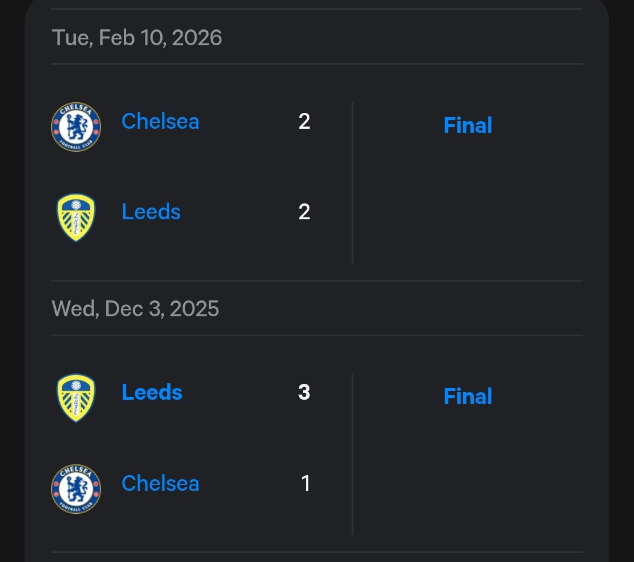634x562 pixels.
Task: Open the Final status of the Feb 10 match
Action: point(468,125)
